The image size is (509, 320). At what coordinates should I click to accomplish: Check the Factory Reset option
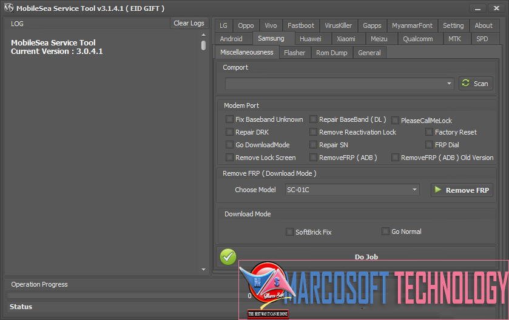(x=429, y=132)
